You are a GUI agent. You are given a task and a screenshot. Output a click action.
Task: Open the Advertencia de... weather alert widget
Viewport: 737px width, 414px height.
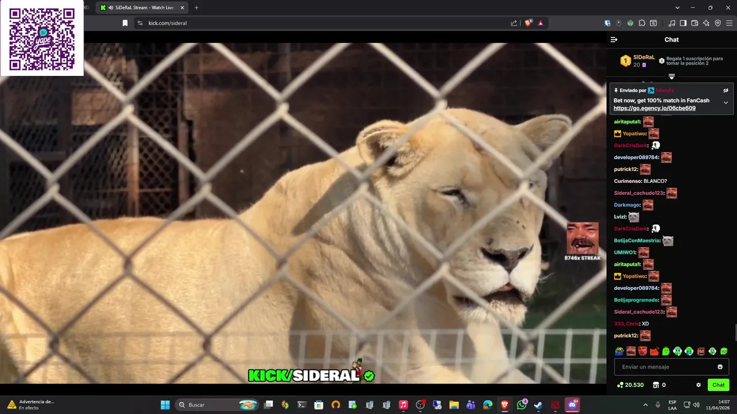32,405
